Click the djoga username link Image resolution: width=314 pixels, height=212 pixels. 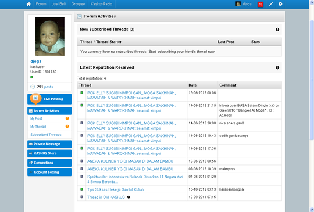(36, 61)
